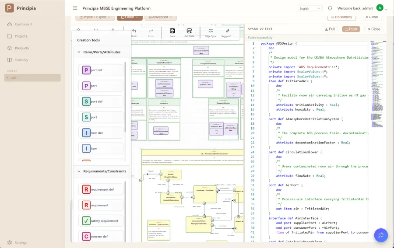
Task: Click the Traceability button
Action: 341,17
